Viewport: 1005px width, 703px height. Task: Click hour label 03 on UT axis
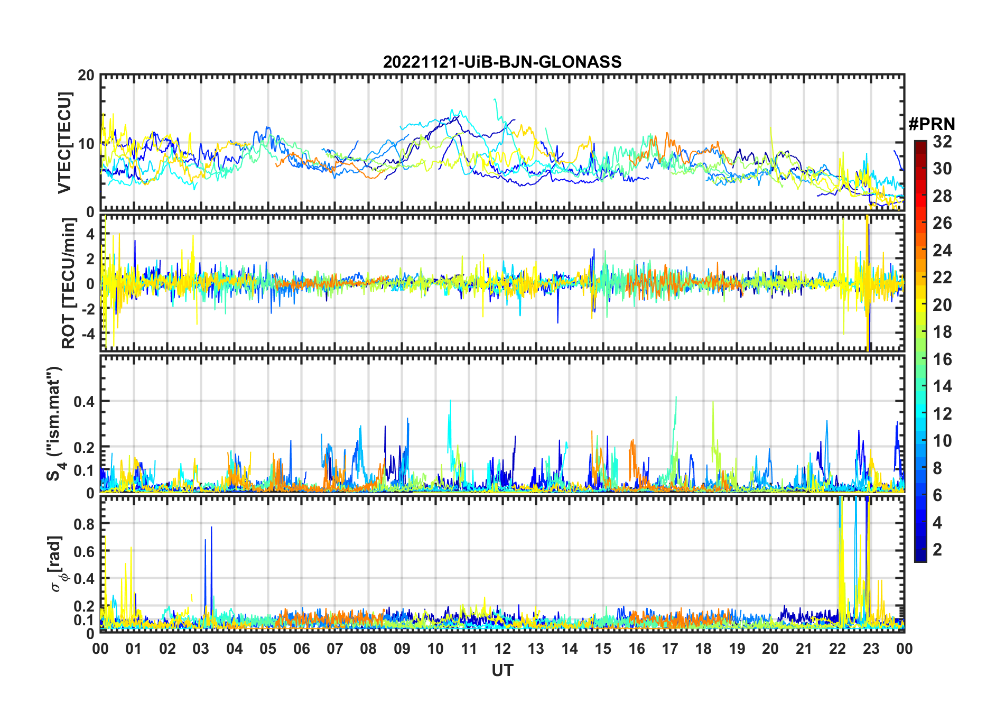pyautogui.click(x=201, y=649)
